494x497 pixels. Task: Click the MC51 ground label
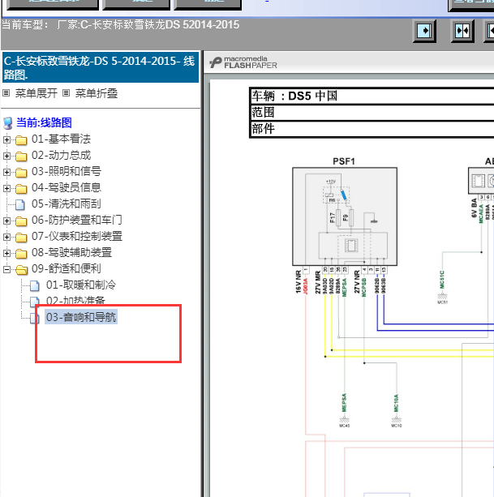click(443, 302)
